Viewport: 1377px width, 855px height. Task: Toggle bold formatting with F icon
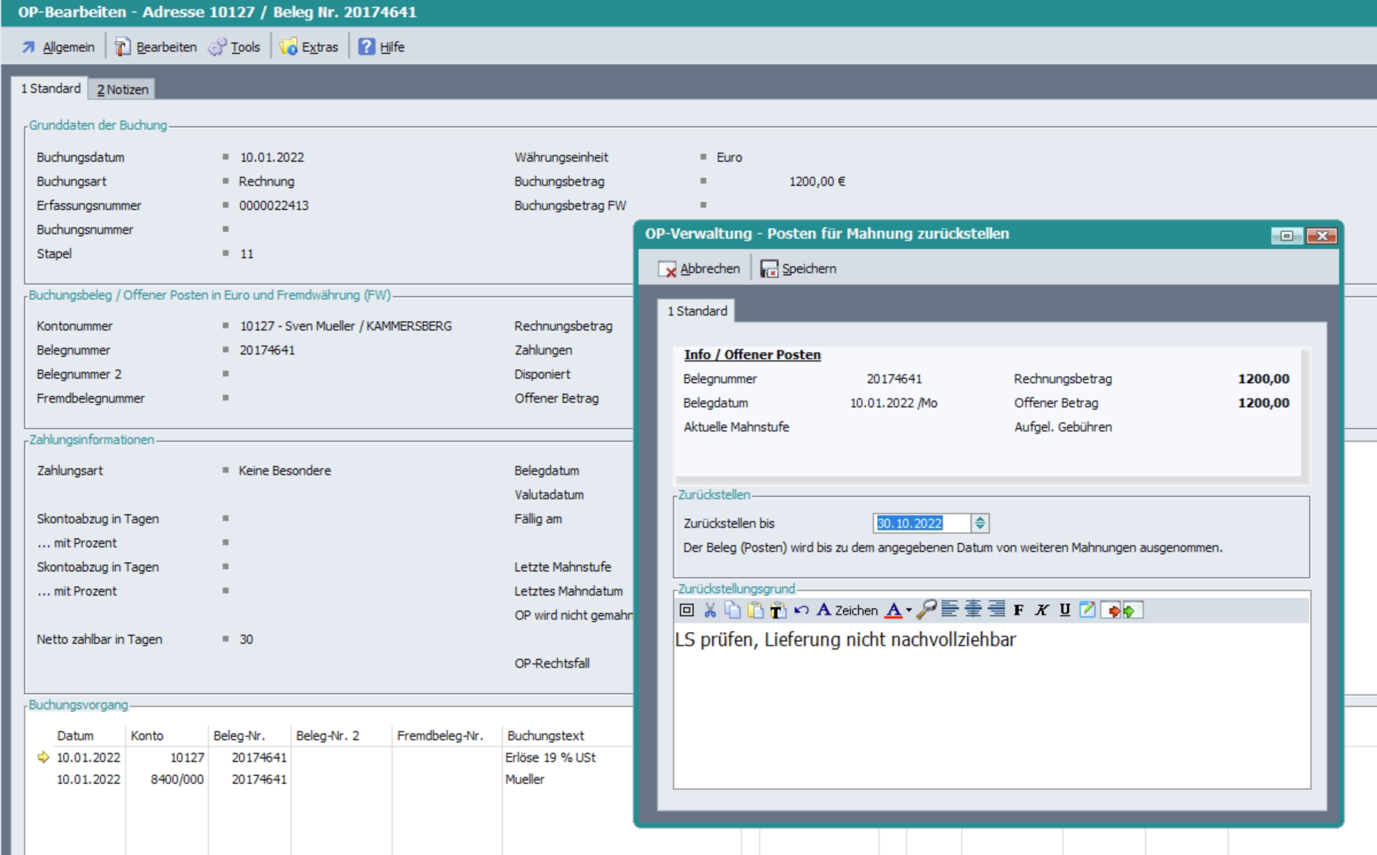tap(1018, 610)
